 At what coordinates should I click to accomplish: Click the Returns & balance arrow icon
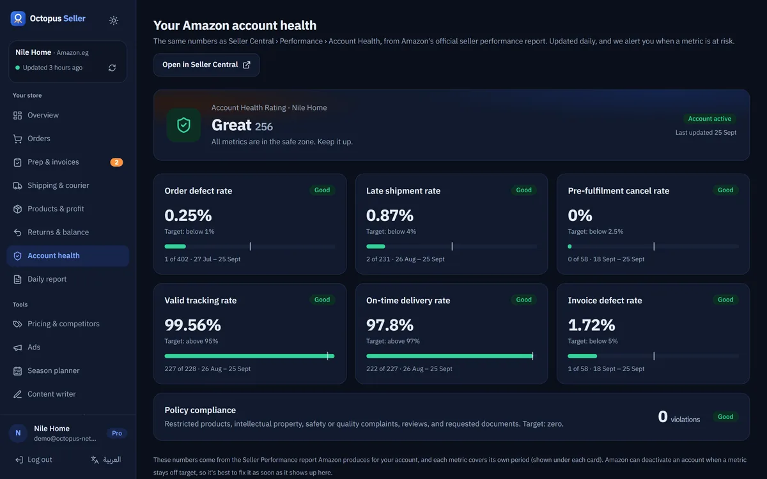[17, 232]
